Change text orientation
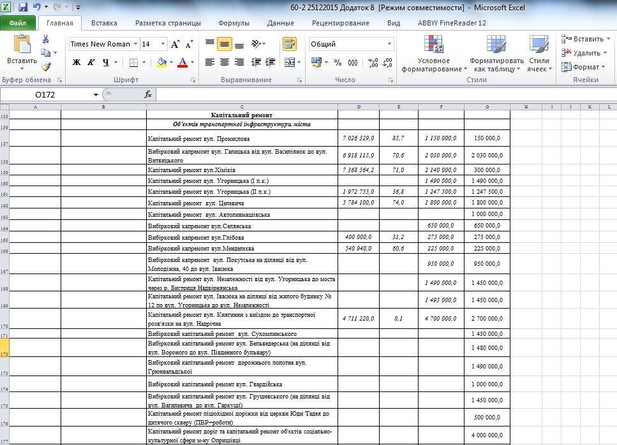This screenshot has width=617, height=445. coord(256,44)
